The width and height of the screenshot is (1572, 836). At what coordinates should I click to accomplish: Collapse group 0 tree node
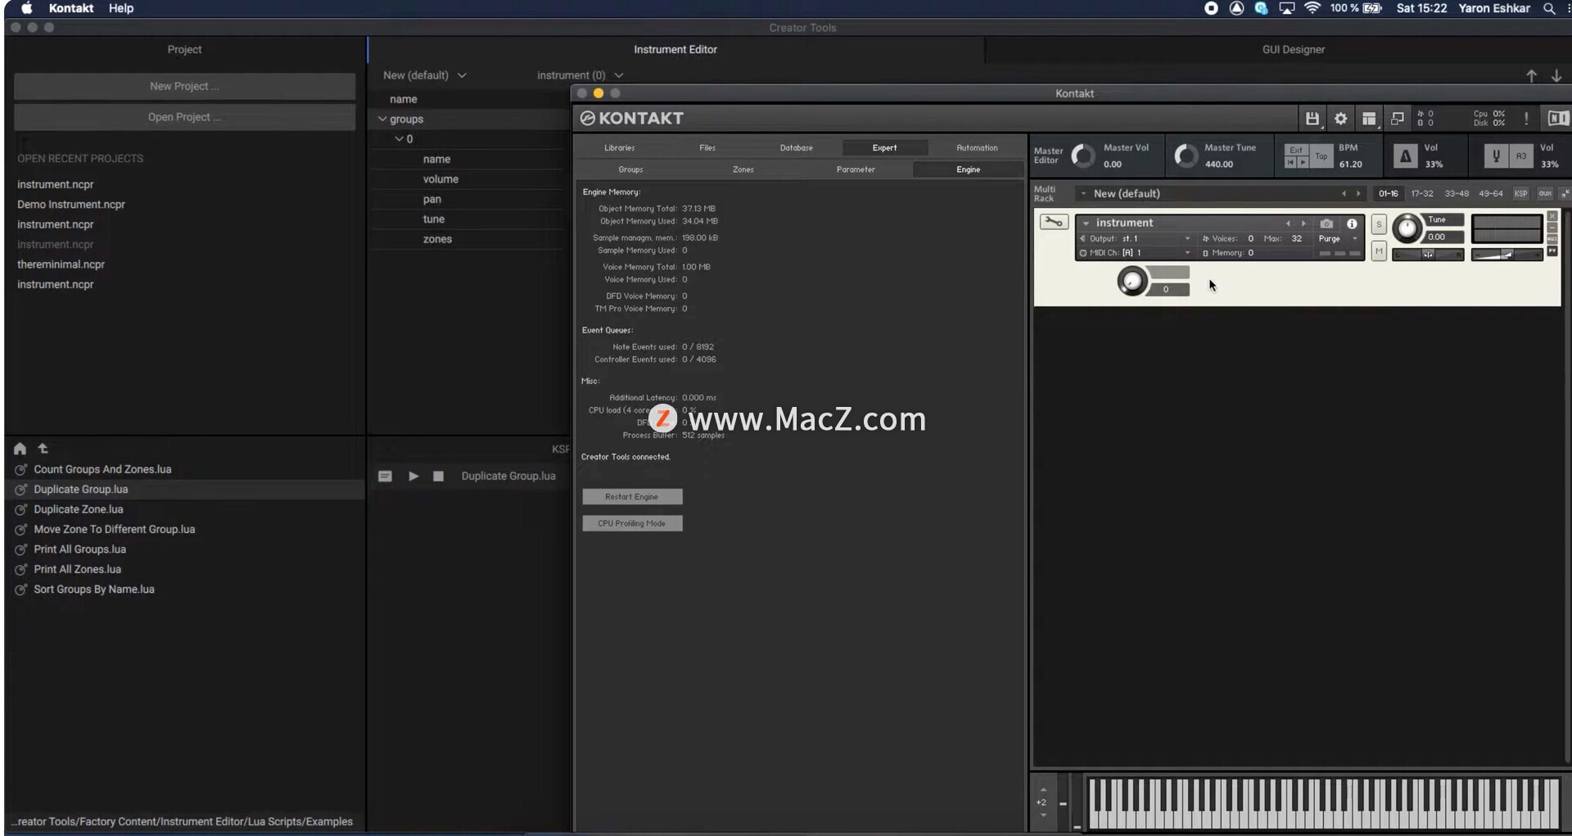(400, 139)
